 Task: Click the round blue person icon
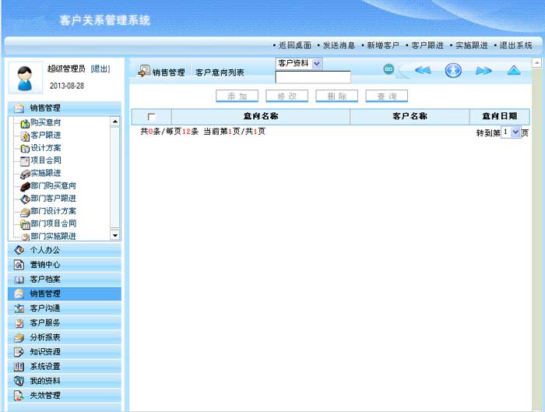click(453, 70)
